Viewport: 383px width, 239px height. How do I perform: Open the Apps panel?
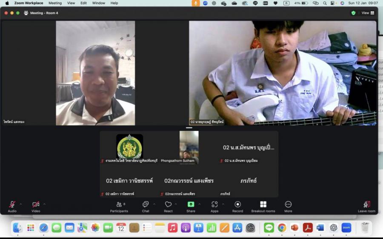point(214,205)
